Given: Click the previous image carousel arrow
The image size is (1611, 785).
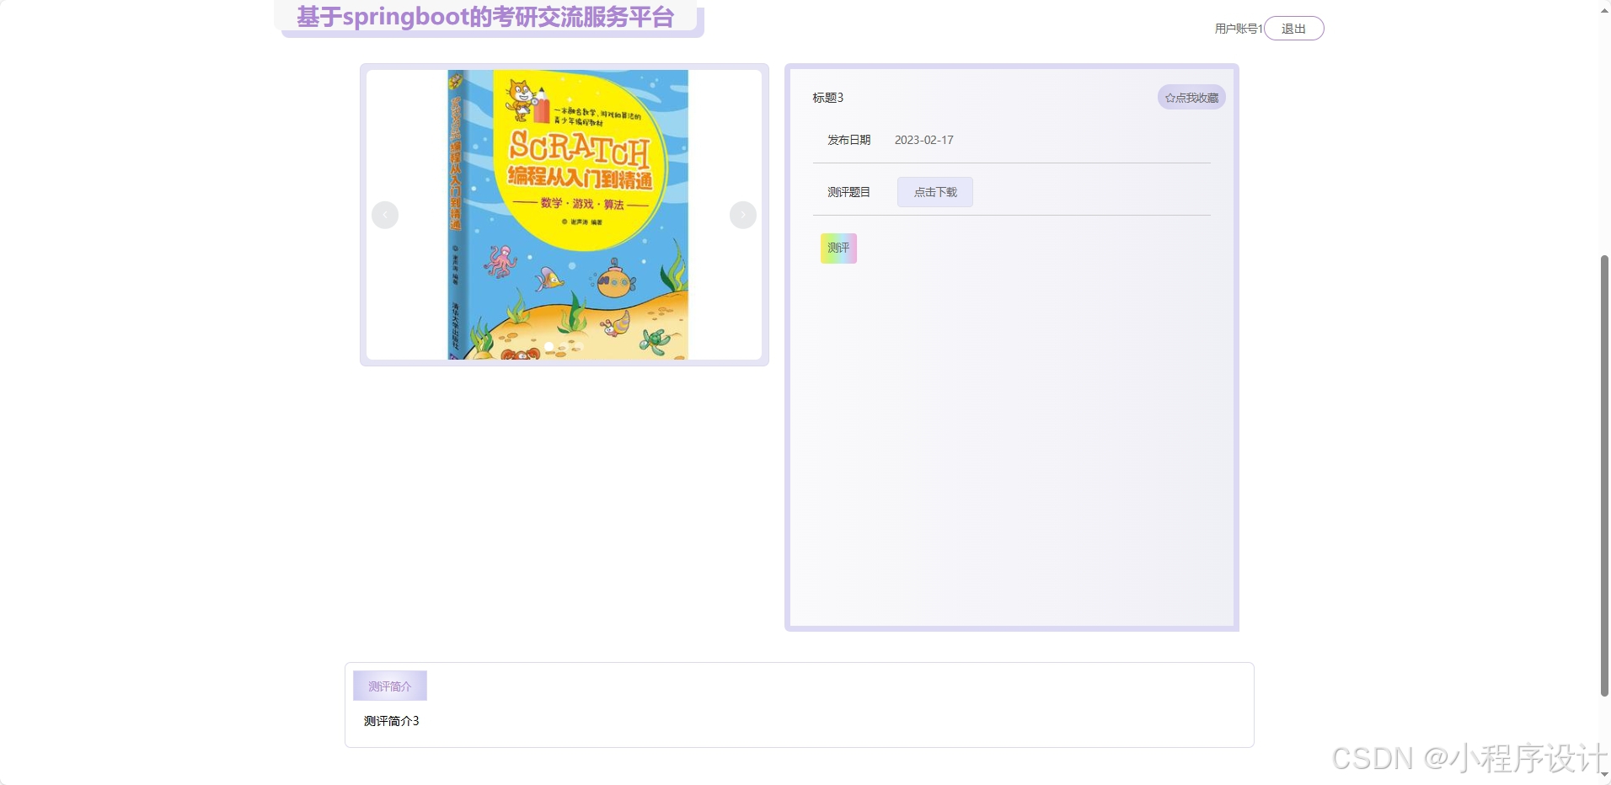Looking at the screenshot, I should pos(385,215).
